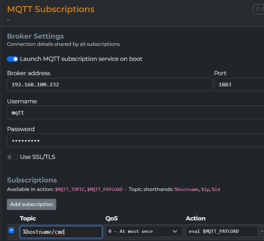Open the QoS dropdown showing At most once
This screenshot has height=241, width=264.
point(144,231)
